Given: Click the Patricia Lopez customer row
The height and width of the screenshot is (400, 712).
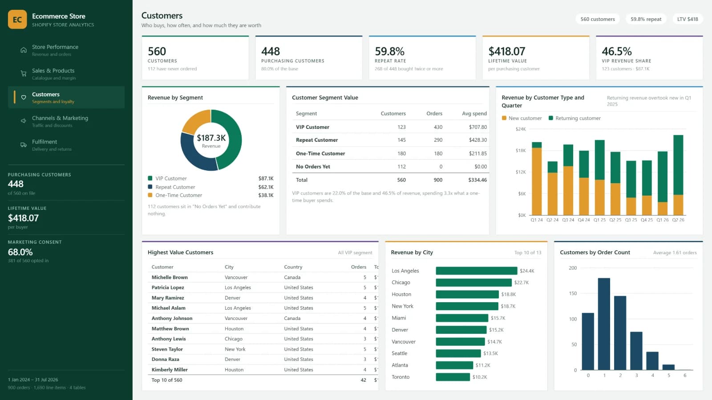Looking at the screenshot, I should 263,288.
